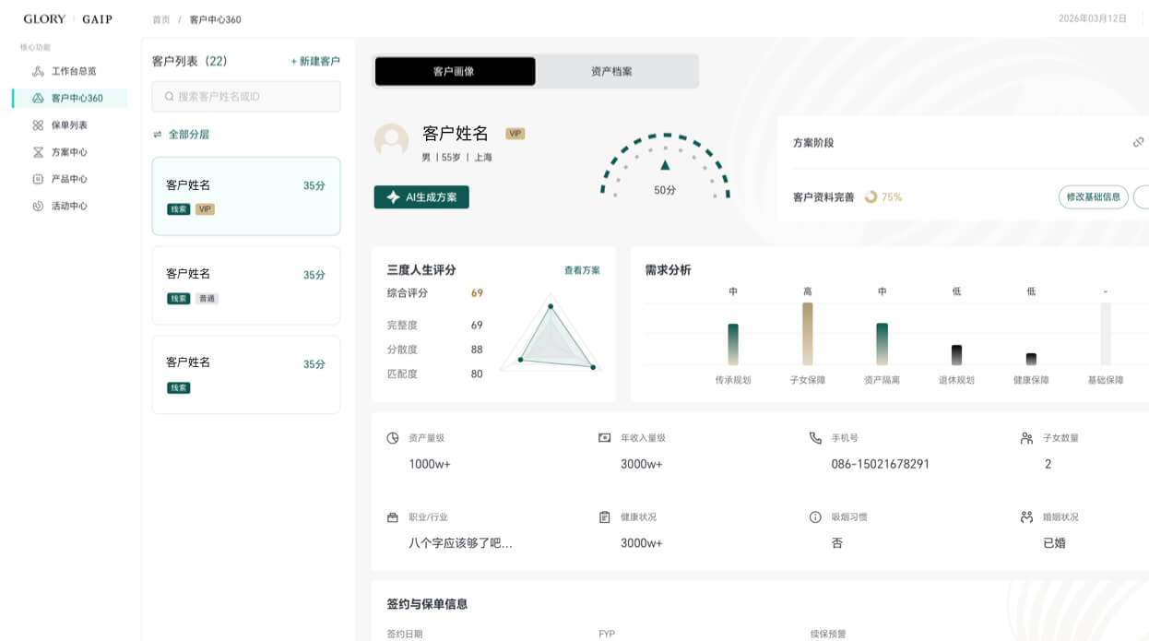Image resolution: width=1149 pixels, height=641 pixels.
Task: Click the AI生成方案 button
Action: [421, 197]
